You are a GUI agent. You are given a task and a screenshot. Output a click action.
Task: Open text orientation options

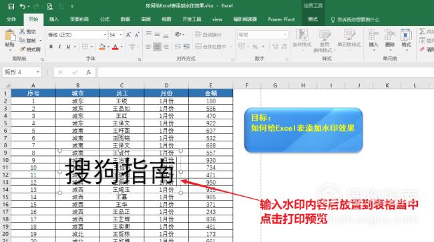pos(180,34)
